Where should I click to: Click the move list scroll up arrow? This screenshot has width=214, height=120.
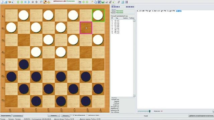click(134, 21)
